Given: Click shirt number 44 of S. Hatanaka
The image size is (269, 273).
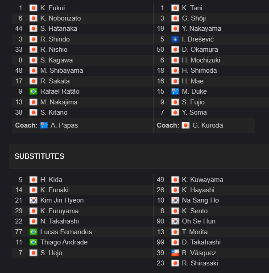Looking at the screenshot, I should coord(19,29).
